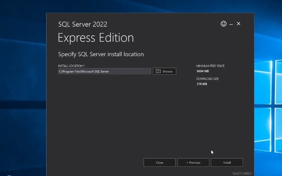Minimize the SQL Server installer window
282x176 pixels.
coord(231,24)
